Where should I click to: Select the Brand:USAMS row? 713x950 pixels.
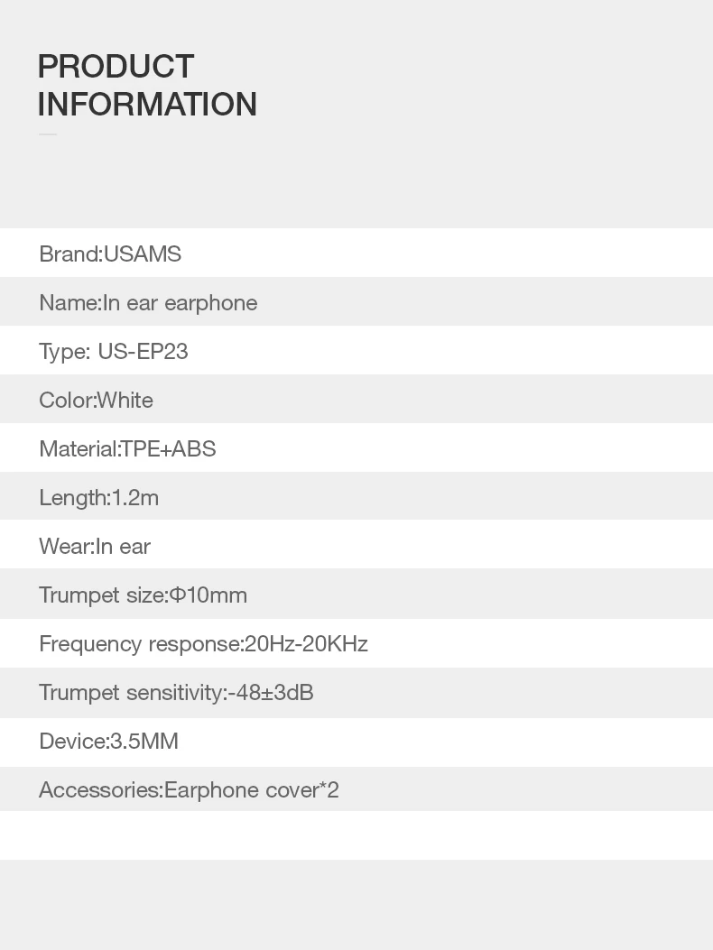pos(356,253)
